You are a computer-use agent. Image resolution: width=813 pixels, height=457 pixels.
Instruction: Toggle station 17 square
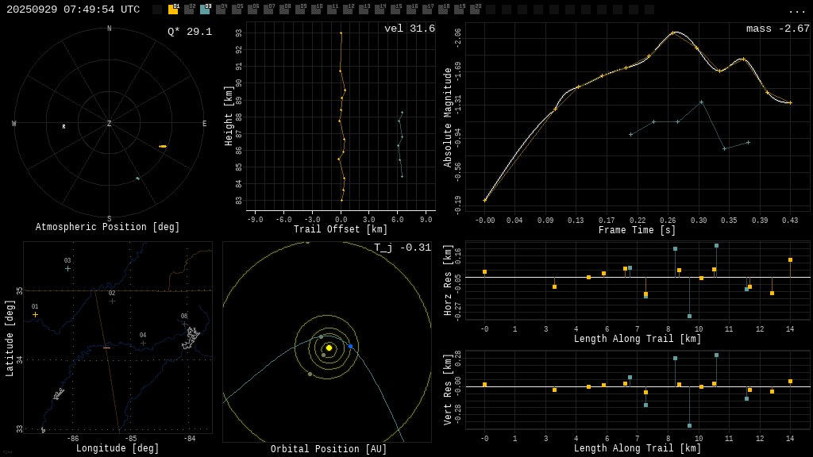click(426, 10)
